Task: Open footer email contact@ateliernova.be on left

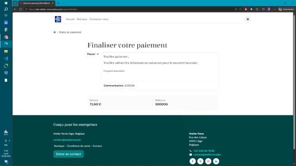Action: click(x=67, y=139)
